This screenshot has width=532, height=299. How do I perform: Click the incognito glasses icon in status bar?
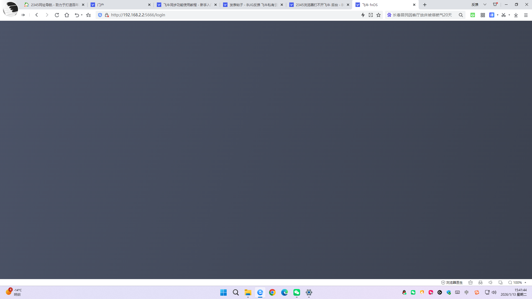pos(480,282)
